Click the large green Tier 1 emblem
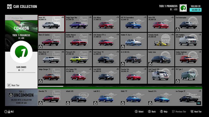The height and width of the screenshot is (117, 209). click(21, 52)
